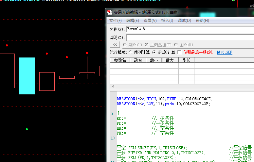
Task: Click the red dot above the doji candle
Action: (x=87, y=53)
